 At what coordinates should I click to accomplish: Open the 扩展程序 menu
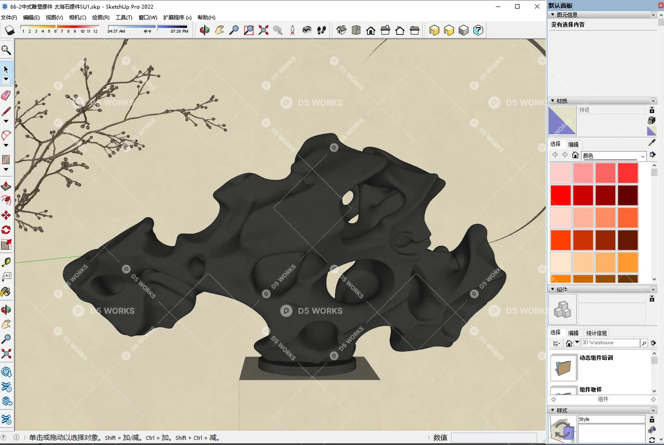pyautogui.click(x=177, y=17)
